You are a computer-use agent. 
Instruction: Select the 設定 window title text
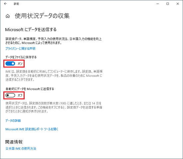pyautogui.click(x=16, y=4)
